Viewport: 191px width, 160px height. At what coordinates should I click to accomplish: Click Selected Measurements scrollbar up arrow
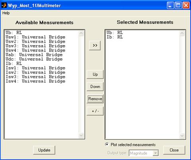(x=182, y=33)
